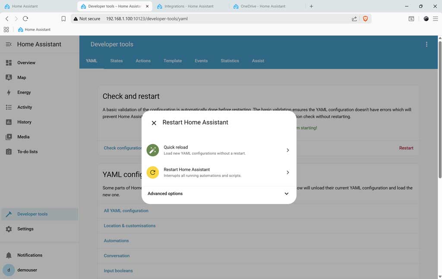The height and width of the screenshot is (279, 442).
Task: Collapse the sidebar with the menu icon
Action: click(9, 44)
